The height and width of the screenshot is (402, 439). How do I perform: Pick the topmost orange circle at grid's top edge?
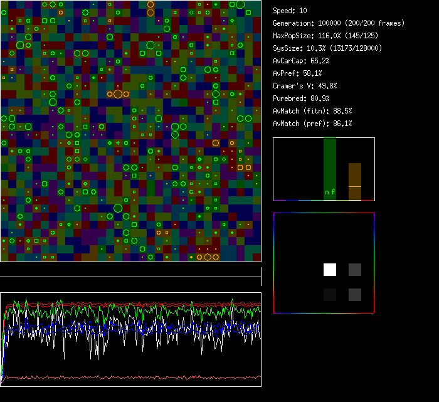click(151, 4)
